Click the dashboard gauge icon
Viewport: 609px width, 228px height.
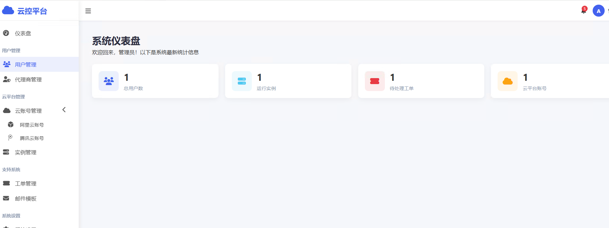tap(6, 33)
